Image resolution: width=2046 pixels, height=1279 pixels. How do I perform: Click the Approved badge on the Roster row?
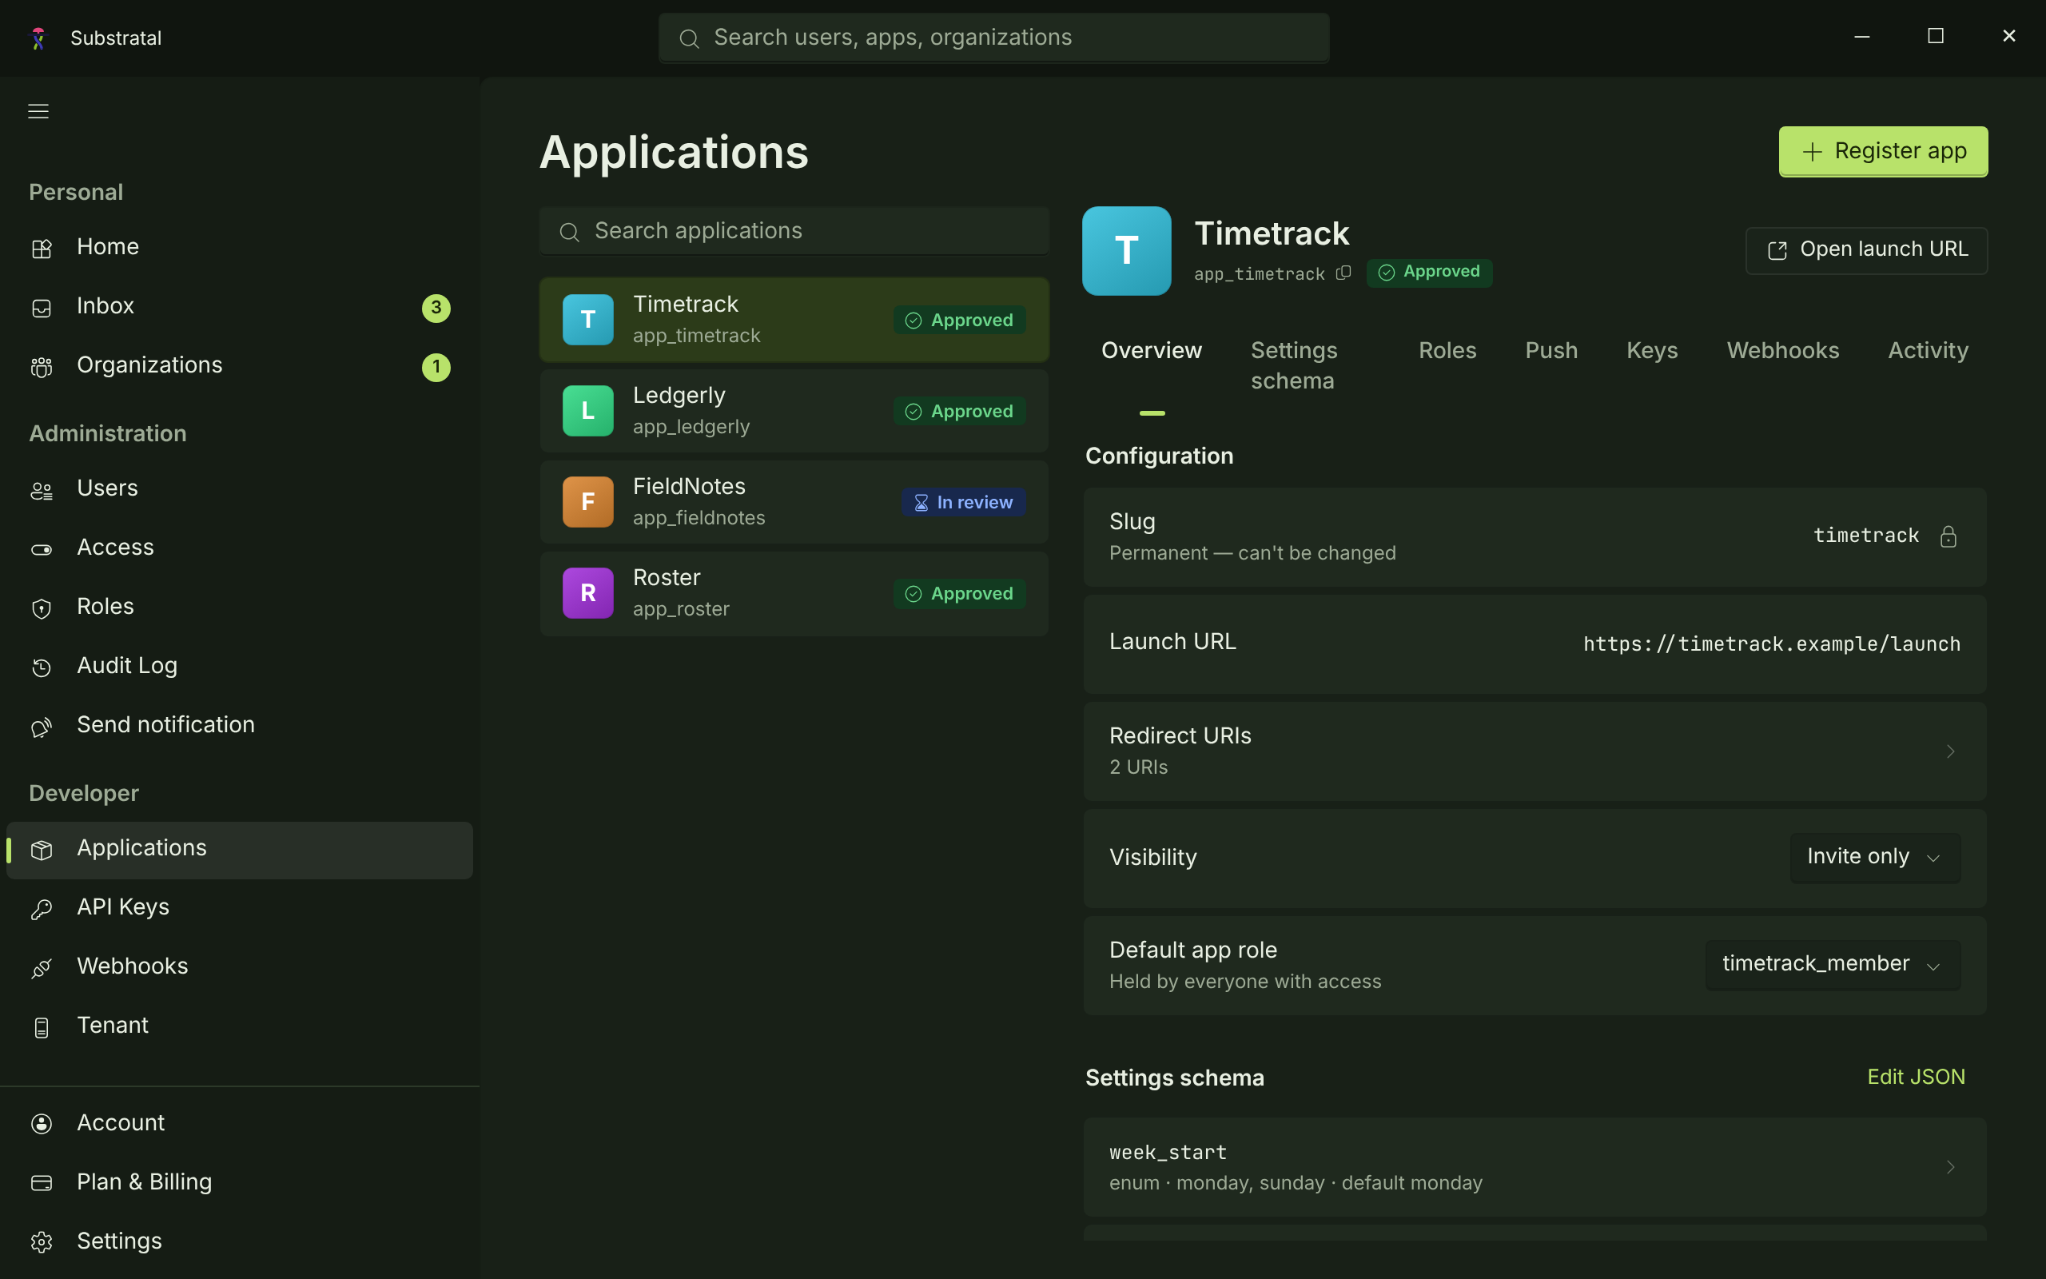(x=960, y=594)
